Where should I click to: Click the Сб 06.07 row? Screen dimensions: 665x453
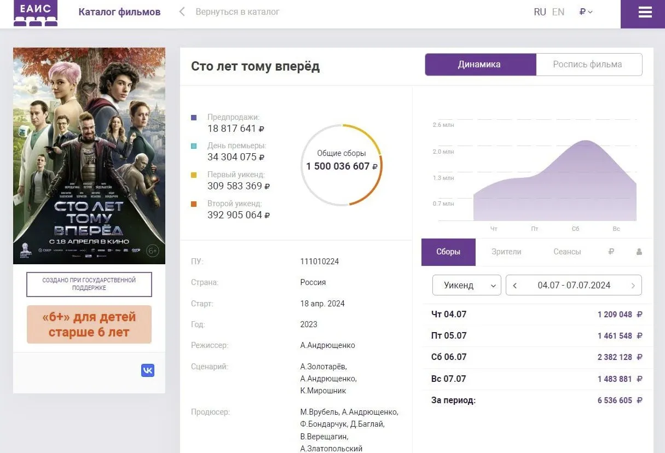pos(537,357)
